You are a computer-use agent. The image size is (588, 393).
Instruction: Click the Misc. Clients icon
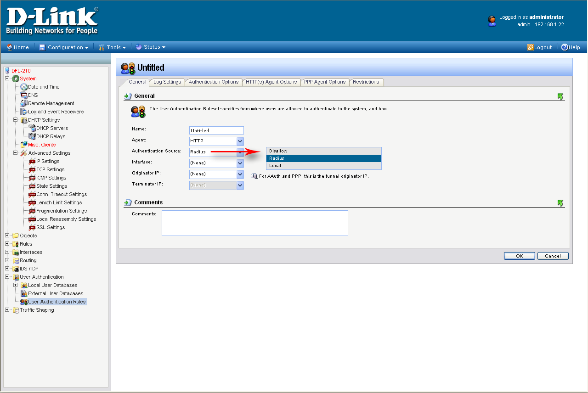24,145
